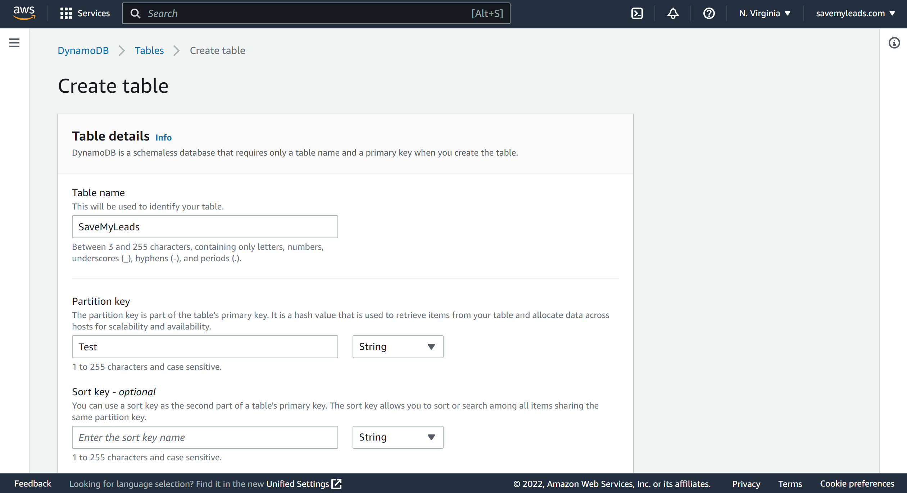907x493 pixels.
Task: Open the N. Virginia region dropdown
Action: pos(765,13)
